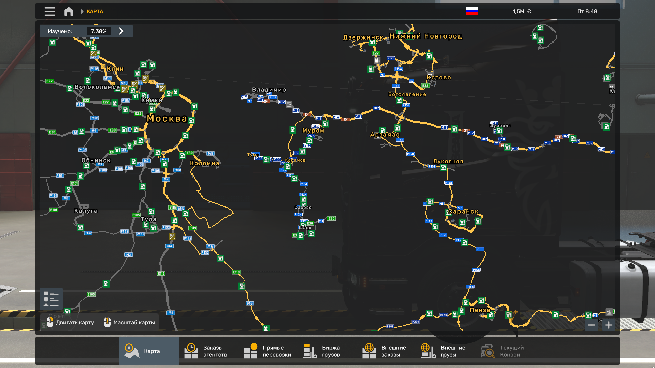Click the Коломна city label

click(x=204, y=163)
